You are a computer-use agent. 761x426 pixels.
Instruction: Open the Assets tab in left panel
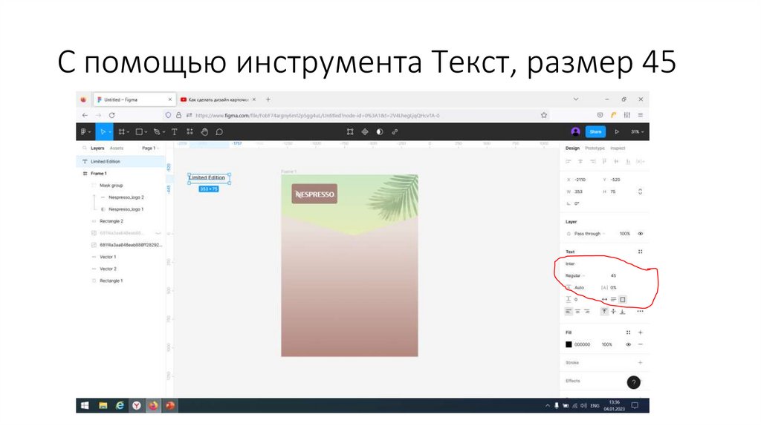(117, 148)
